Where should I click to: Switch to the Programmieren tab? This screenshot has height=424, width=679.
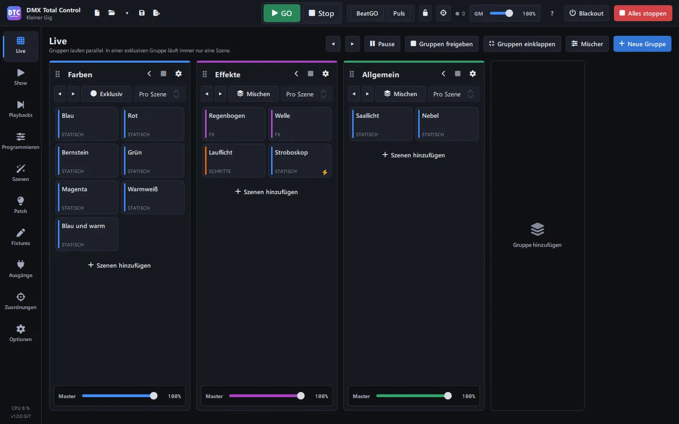coord(20,141)
